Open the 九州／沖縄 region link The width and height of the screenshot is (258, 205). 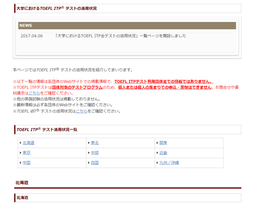(x=169, y=163)
